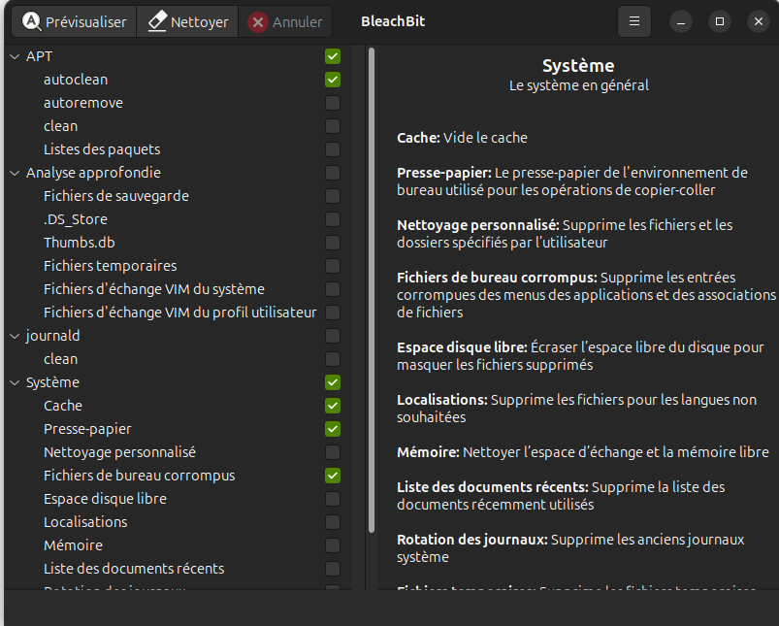Select the autoclean row label
This screenshot has width=779, height=626.
76,80
